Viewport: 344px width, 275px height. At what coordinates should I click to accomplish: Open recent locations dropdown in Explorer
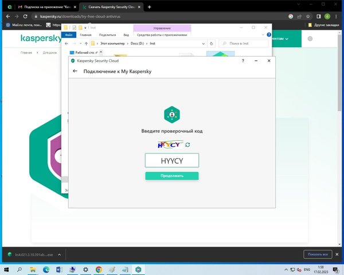click(x=80, y=44)
